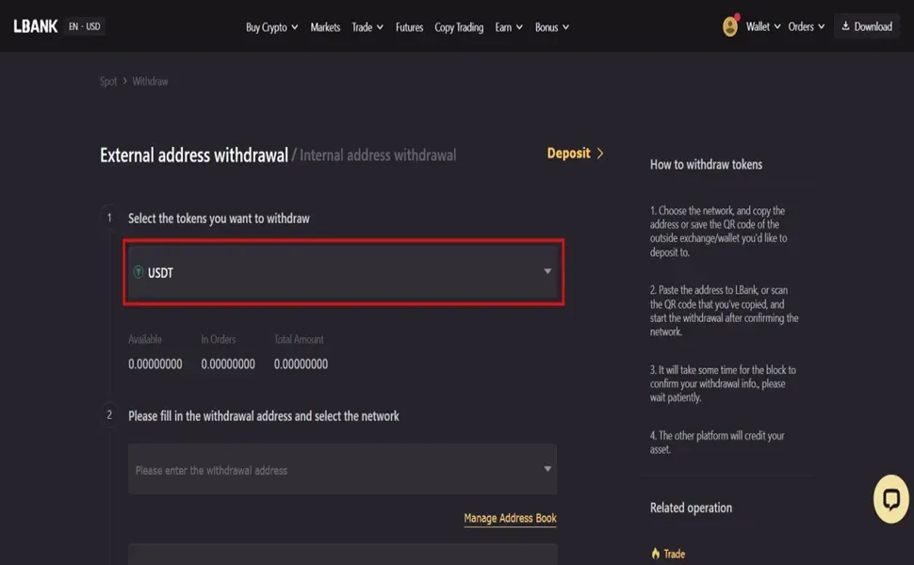Click the LBANK logo

point(36,26)
